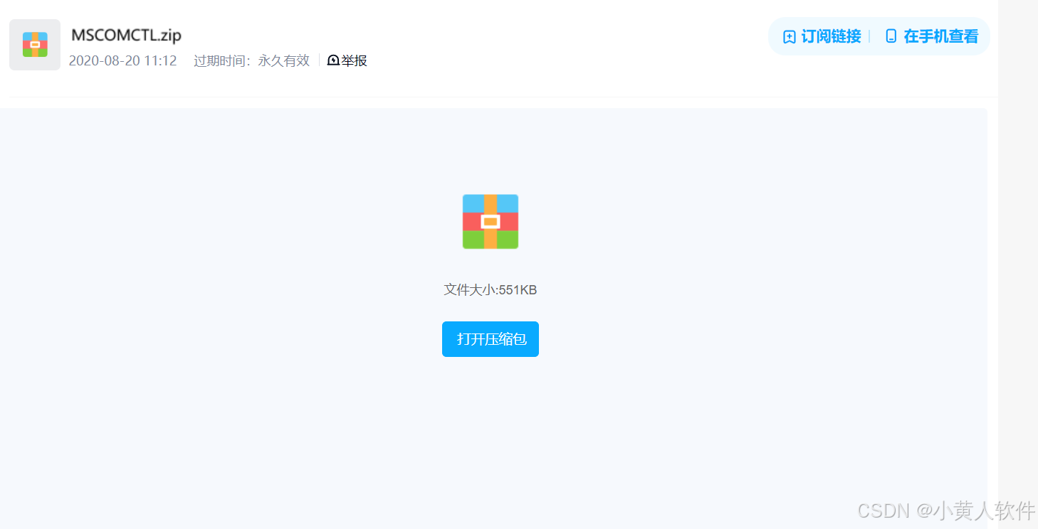Click the zip file icon beside MSCOMCTL.zip title
The width and height of the screenshot is (1038, 529).
tap(35, 44)
